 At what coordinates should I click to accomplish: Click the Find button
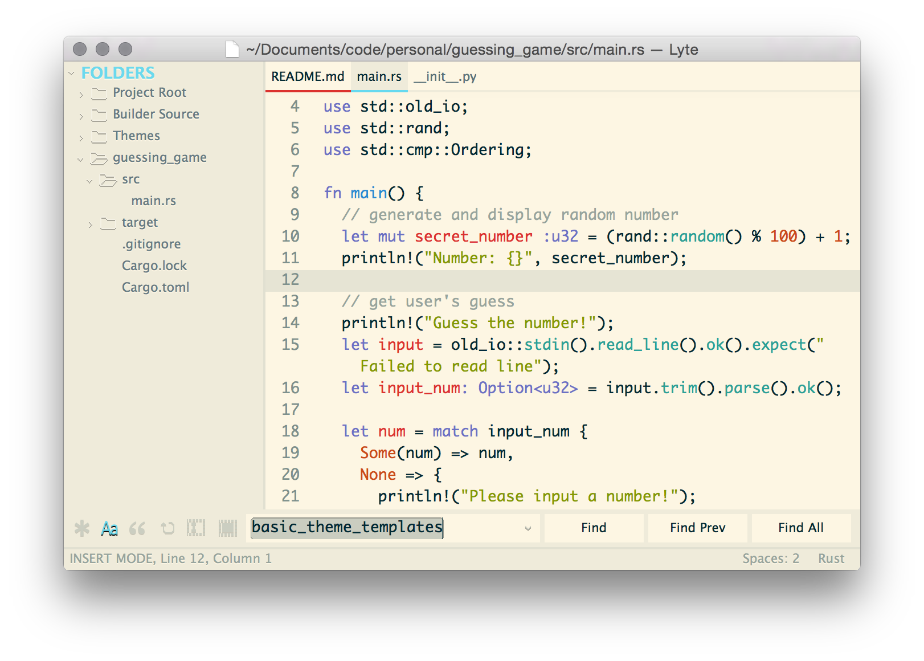pyautogui.click(x=594, y=528)
